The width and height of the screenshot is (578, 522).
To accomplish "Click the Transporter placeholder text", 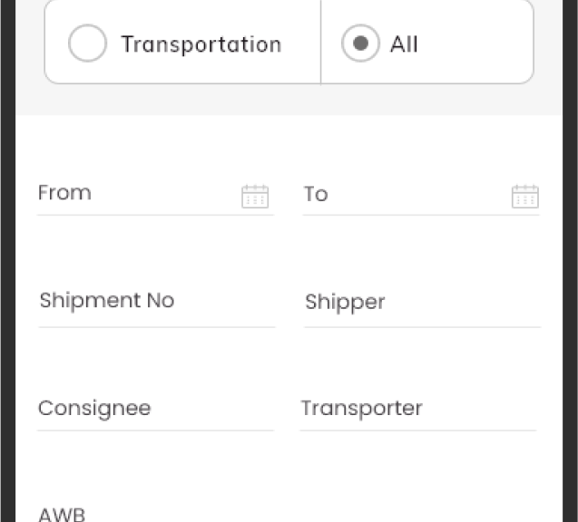I will [x=362, y=409].
